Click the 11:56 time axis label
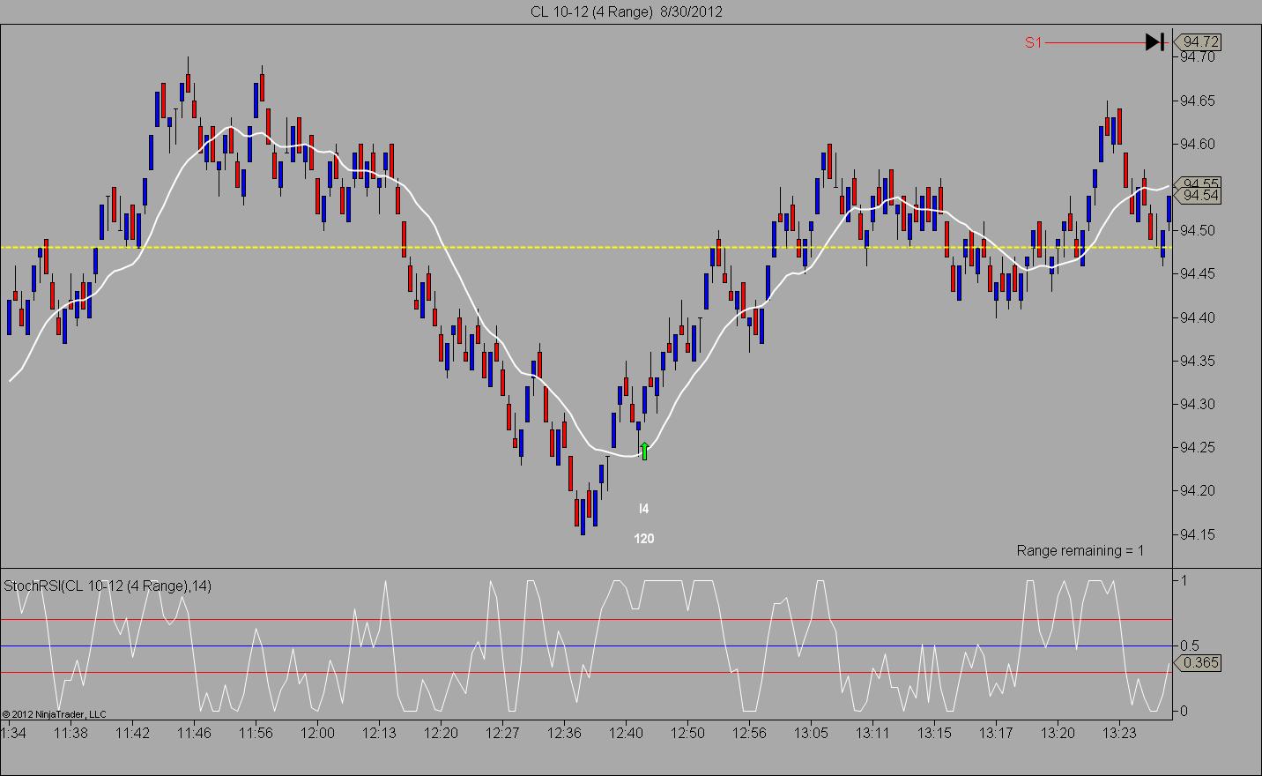1262x776 pixels. pyautogui.click(x=256, y=733)
